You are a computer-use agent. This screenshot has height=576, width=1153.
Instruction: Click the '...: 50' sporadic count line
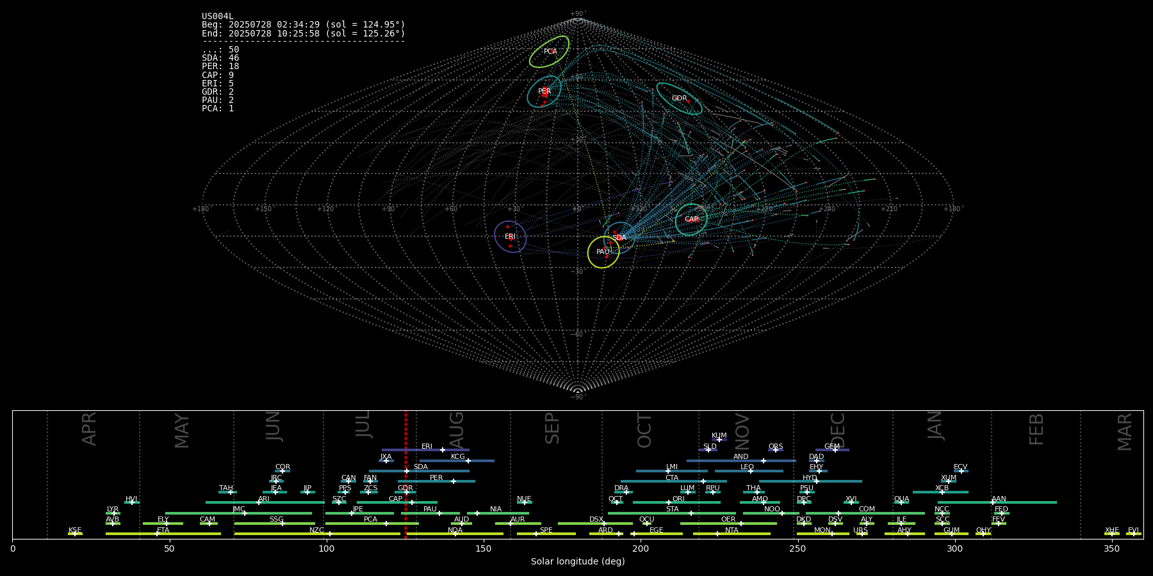(x=220, y=50)
